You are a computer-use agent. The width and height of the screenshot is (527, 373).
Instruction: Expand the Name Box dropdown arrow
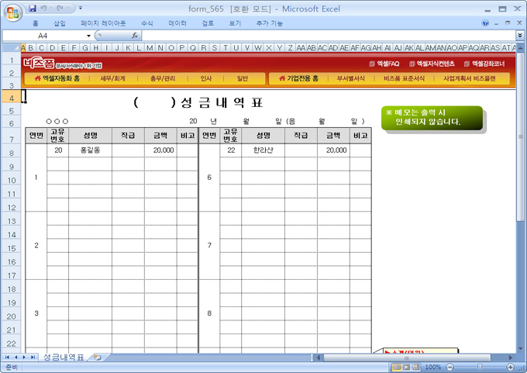[x=88, y=36]
